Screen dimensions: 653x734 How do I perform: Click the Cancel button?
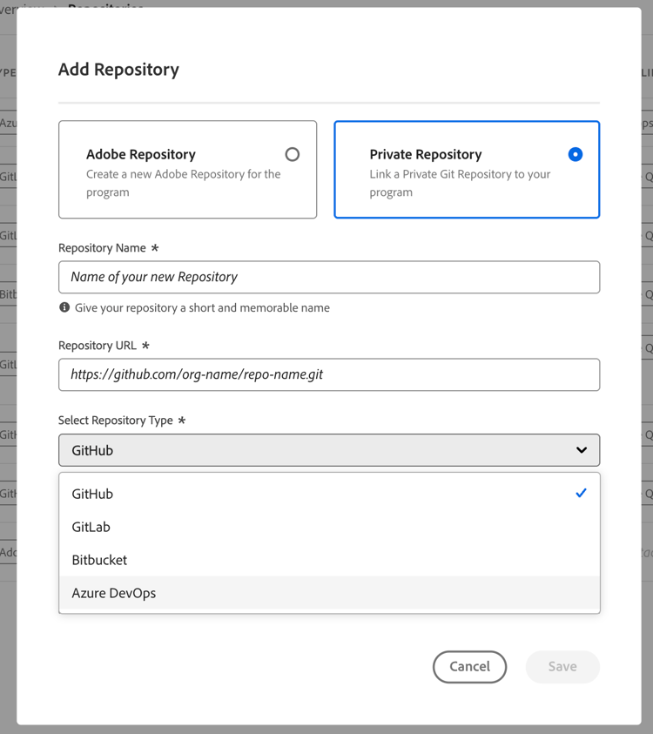(469, 667)
